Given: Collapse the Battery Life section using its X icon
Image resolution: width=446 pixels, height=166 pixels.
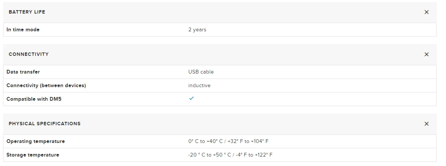Looking at the screenshot, I should [x=426, y=12].
